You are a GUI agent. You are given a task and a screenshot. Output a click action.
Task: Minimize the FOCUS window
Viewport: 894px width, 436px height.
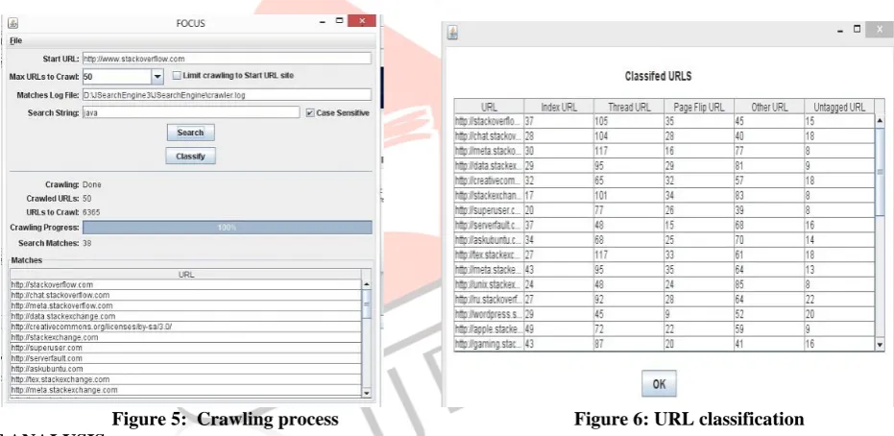pos(323,22)
